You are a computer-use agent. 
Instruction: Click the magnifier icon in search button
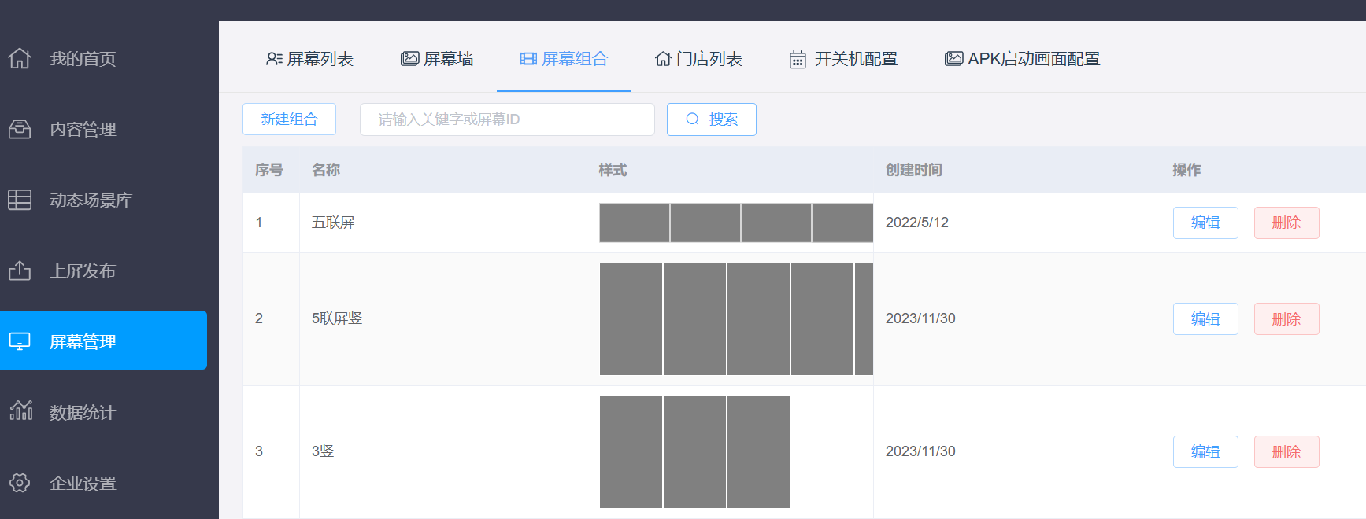693,120
